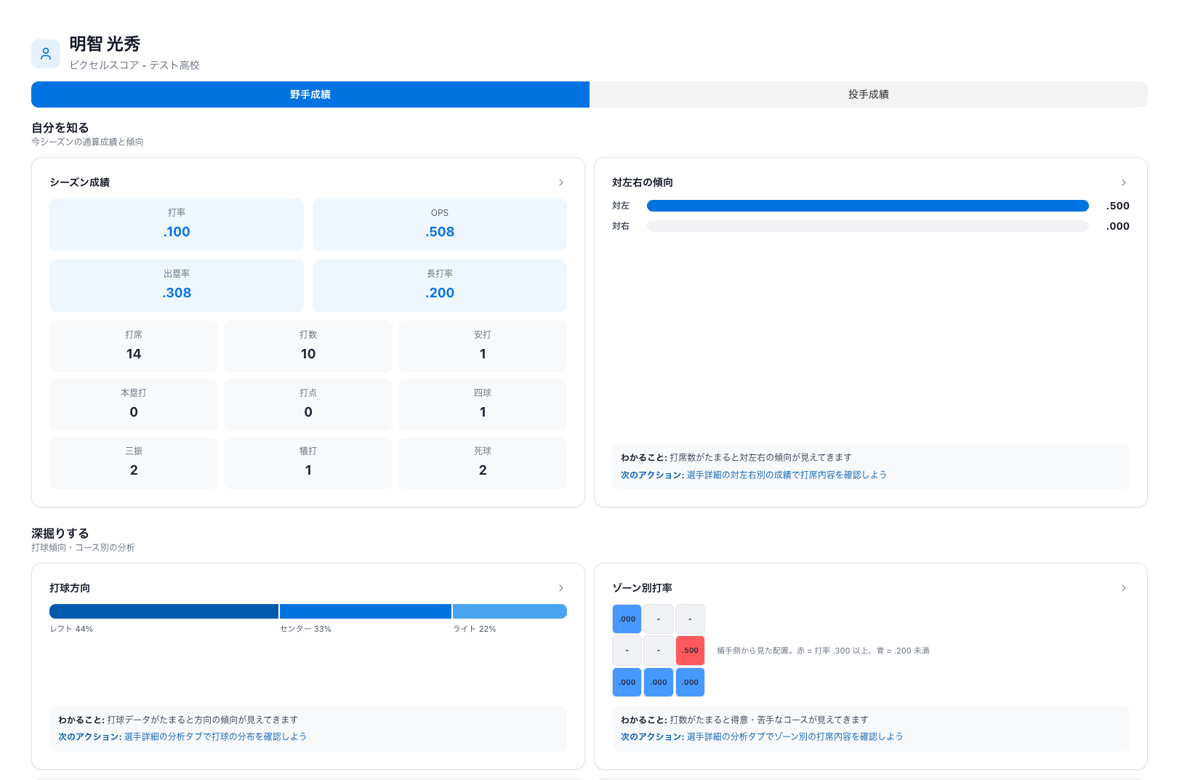Select the 三振 2 stat tile

click(x=134, y=463)
